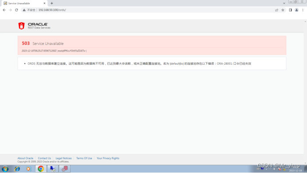Open the database tool taskbar icon
The height and width of the screenshot is (173, 307).
tap(65, 169)
